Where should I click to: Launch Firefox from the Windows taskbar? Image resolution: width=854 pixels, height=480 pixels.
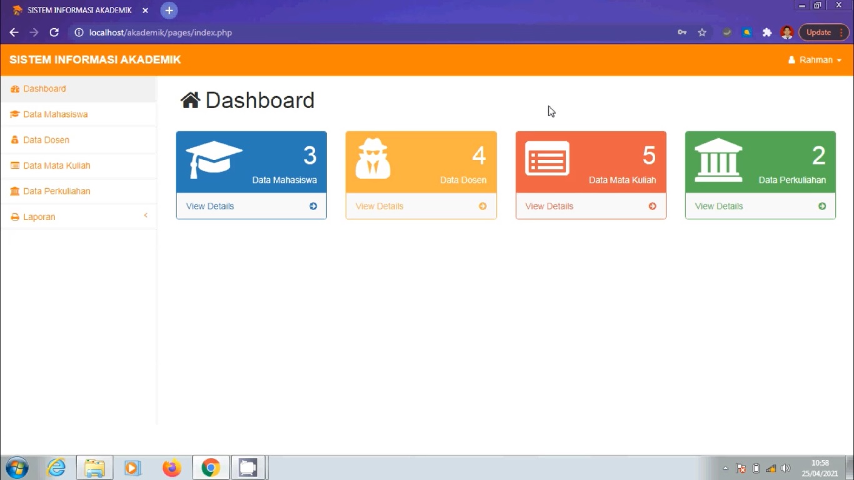171,467
